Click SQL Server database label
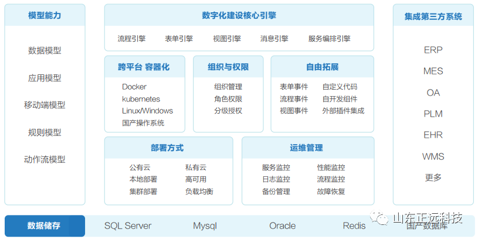478x239 pixels. click(x=128, y=226)
